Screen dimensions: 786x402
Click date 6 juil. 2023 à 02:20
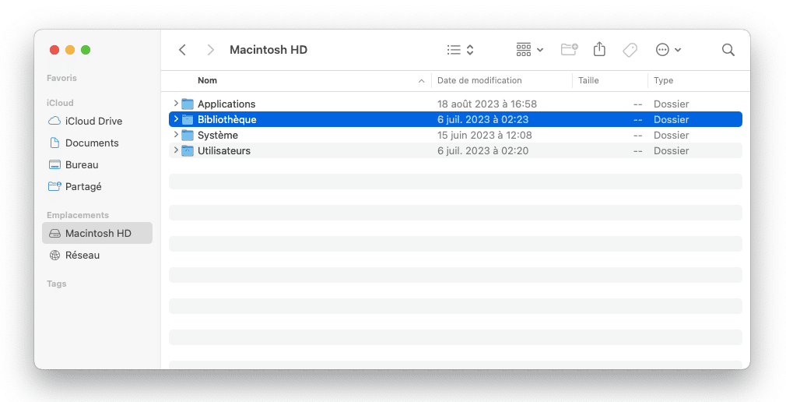(482, 150)
